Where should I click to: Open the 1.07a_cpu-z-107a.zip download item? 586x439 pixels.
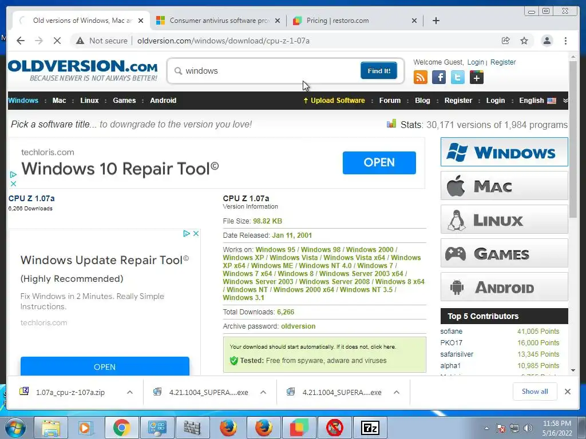pyautogui.click(x=70, y=392)
